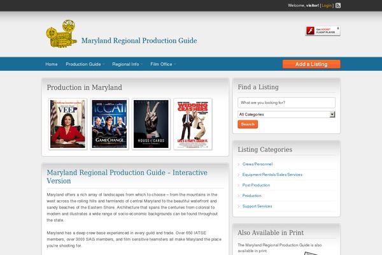Click the Login link in top bar
This screenshot has width=382, height=255.
(327, 5)
